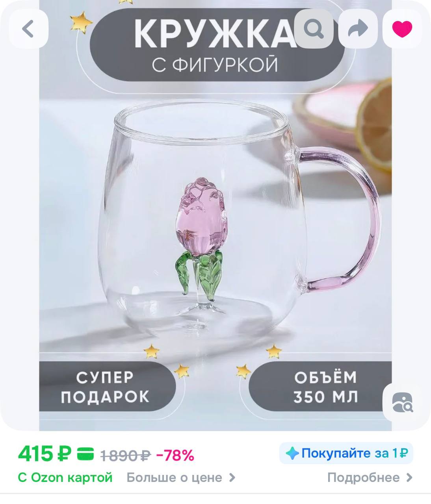Screen dimensions: 431x504
Task: Toggle the pink heart favorite button
Action: tap(402, 29)
